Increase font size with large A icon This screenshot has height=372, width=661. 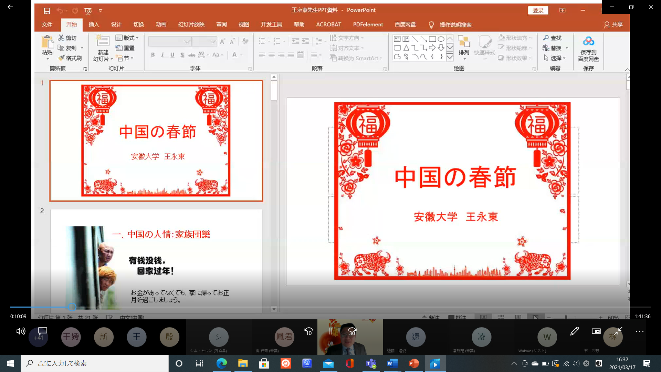click(222, 41)
